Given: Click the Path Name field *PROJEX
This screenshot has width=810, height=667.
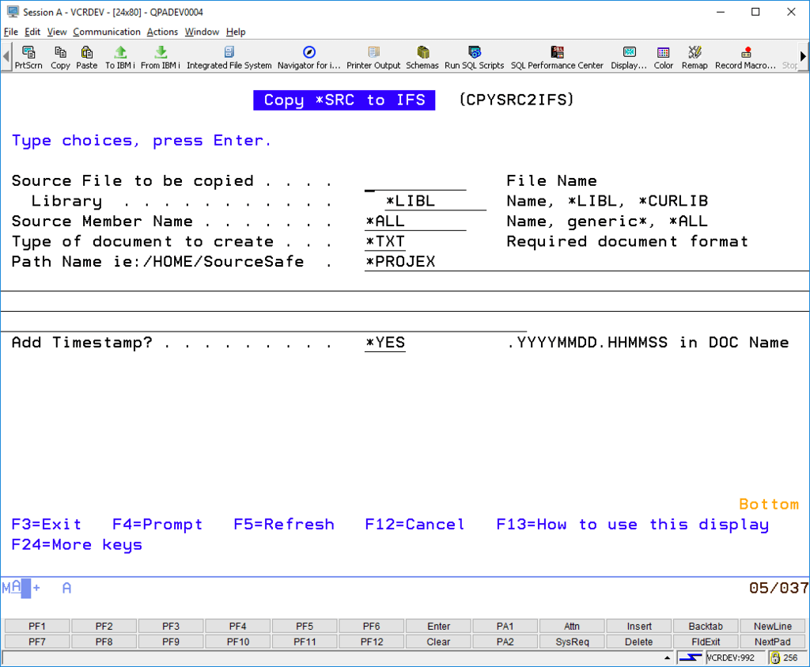Looking at the screenshot, I should pyautogui.click(x=587, y=261).
